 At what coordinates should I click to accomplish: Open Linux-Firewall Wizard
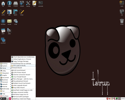click(23, 77)
